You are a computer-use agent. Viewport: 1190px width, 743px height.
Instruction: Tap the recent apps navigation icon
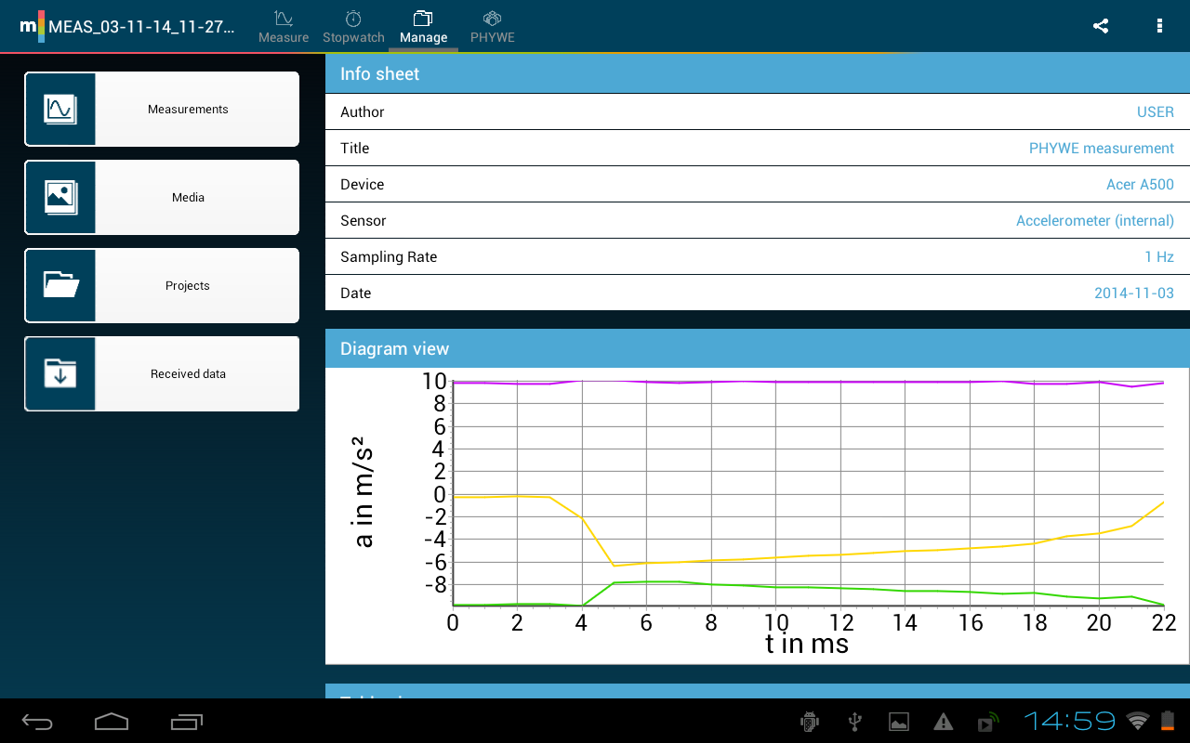pos(187,722)
